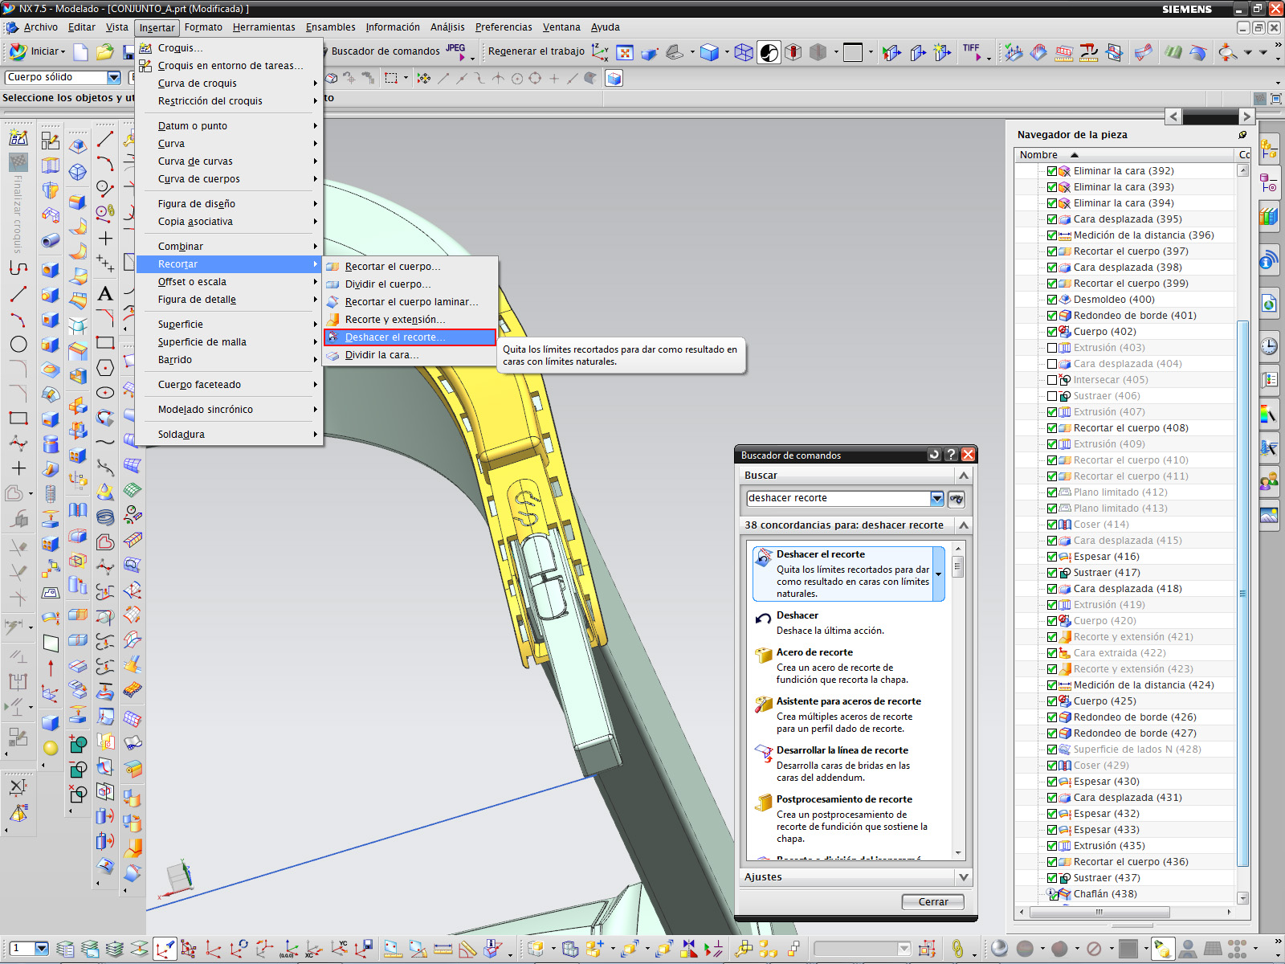Expand the Ajustes section
This screenshot has height=964, width=1285.
[x=964, y=877]
